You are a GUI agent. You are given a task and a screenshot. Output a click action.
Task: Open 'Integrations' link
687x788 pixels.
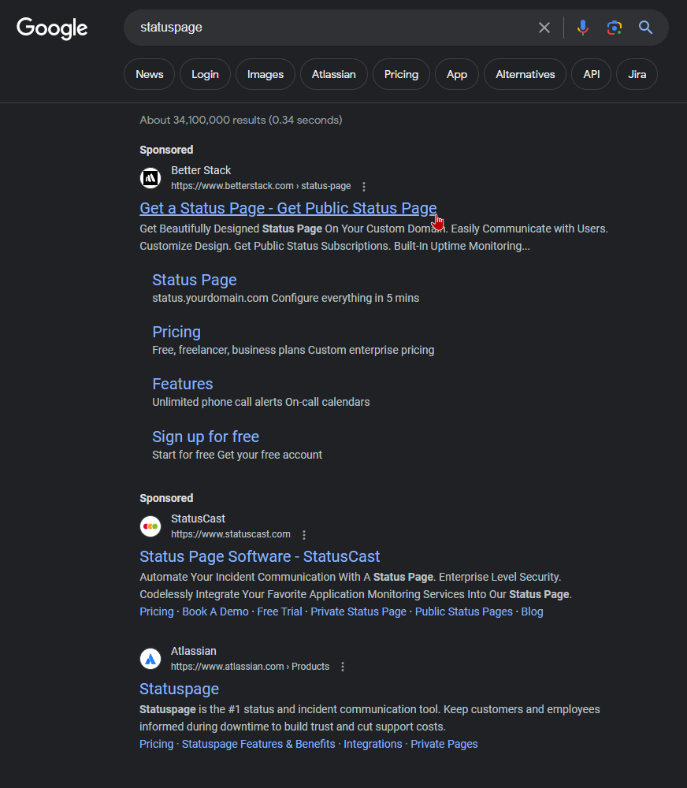[373, 745]
